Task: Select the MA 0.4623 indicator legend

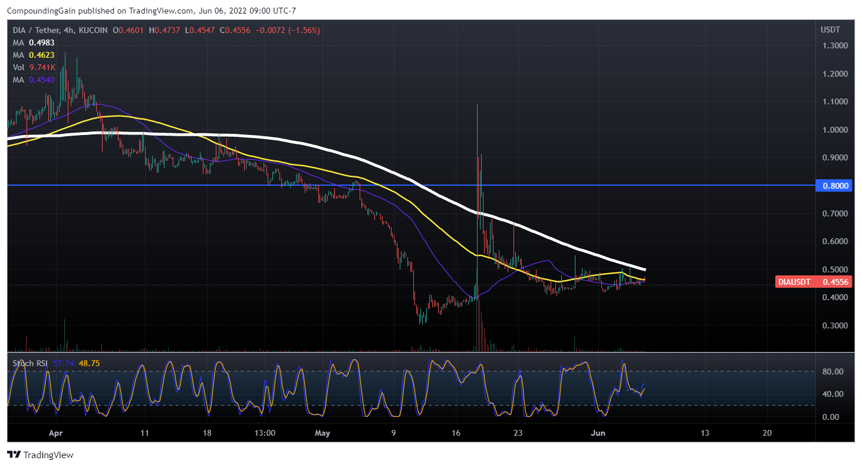Action: tap(35, 55)
